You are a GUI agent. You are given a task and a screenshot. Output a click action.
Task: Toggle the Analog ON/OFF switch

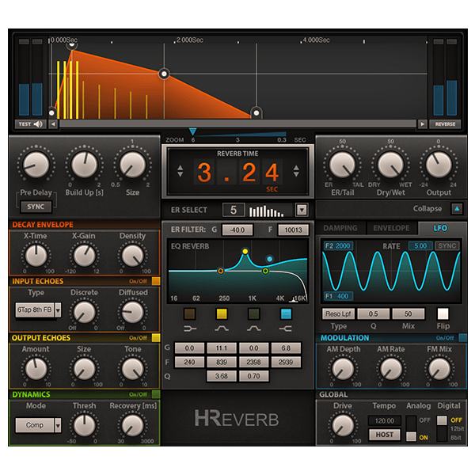click(411, 428)
